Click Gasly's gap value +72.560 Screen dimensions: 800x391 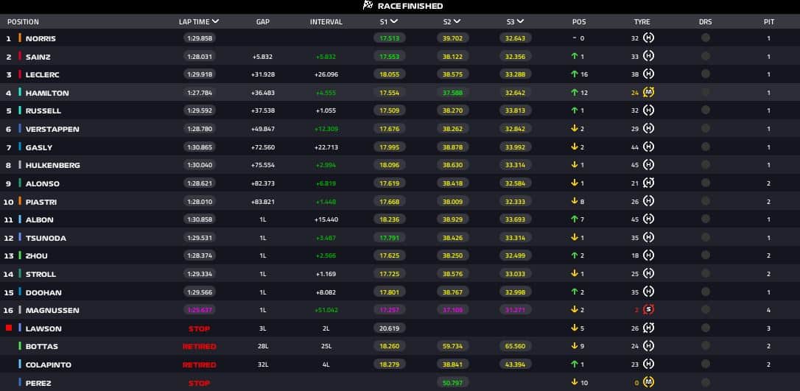(263, 147)
